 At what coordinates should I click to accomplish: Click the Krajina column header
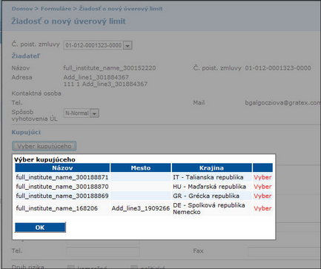212,168
